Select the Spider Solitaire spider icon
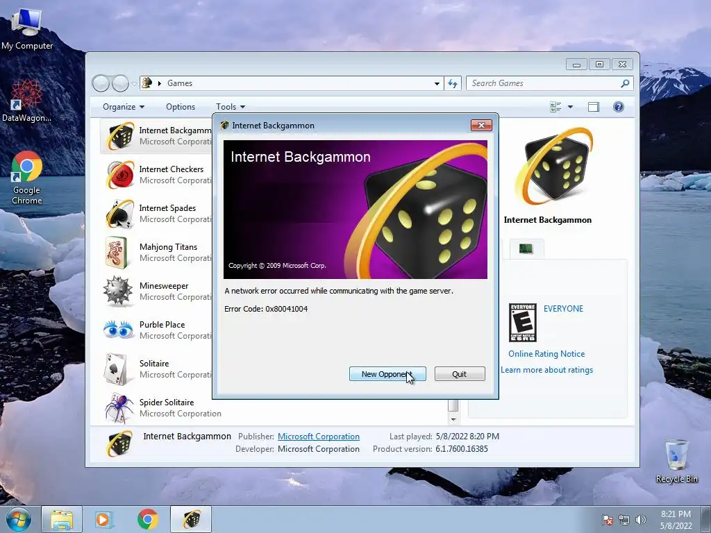 coord(118,408)
